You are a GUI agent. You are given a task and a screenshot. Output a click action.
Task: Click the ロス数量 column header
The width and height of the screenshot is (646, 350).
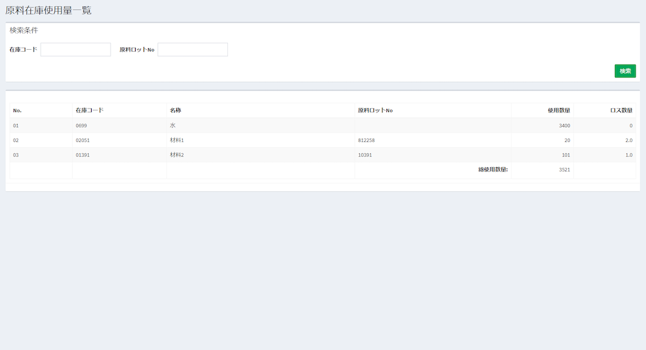point(621,110)
